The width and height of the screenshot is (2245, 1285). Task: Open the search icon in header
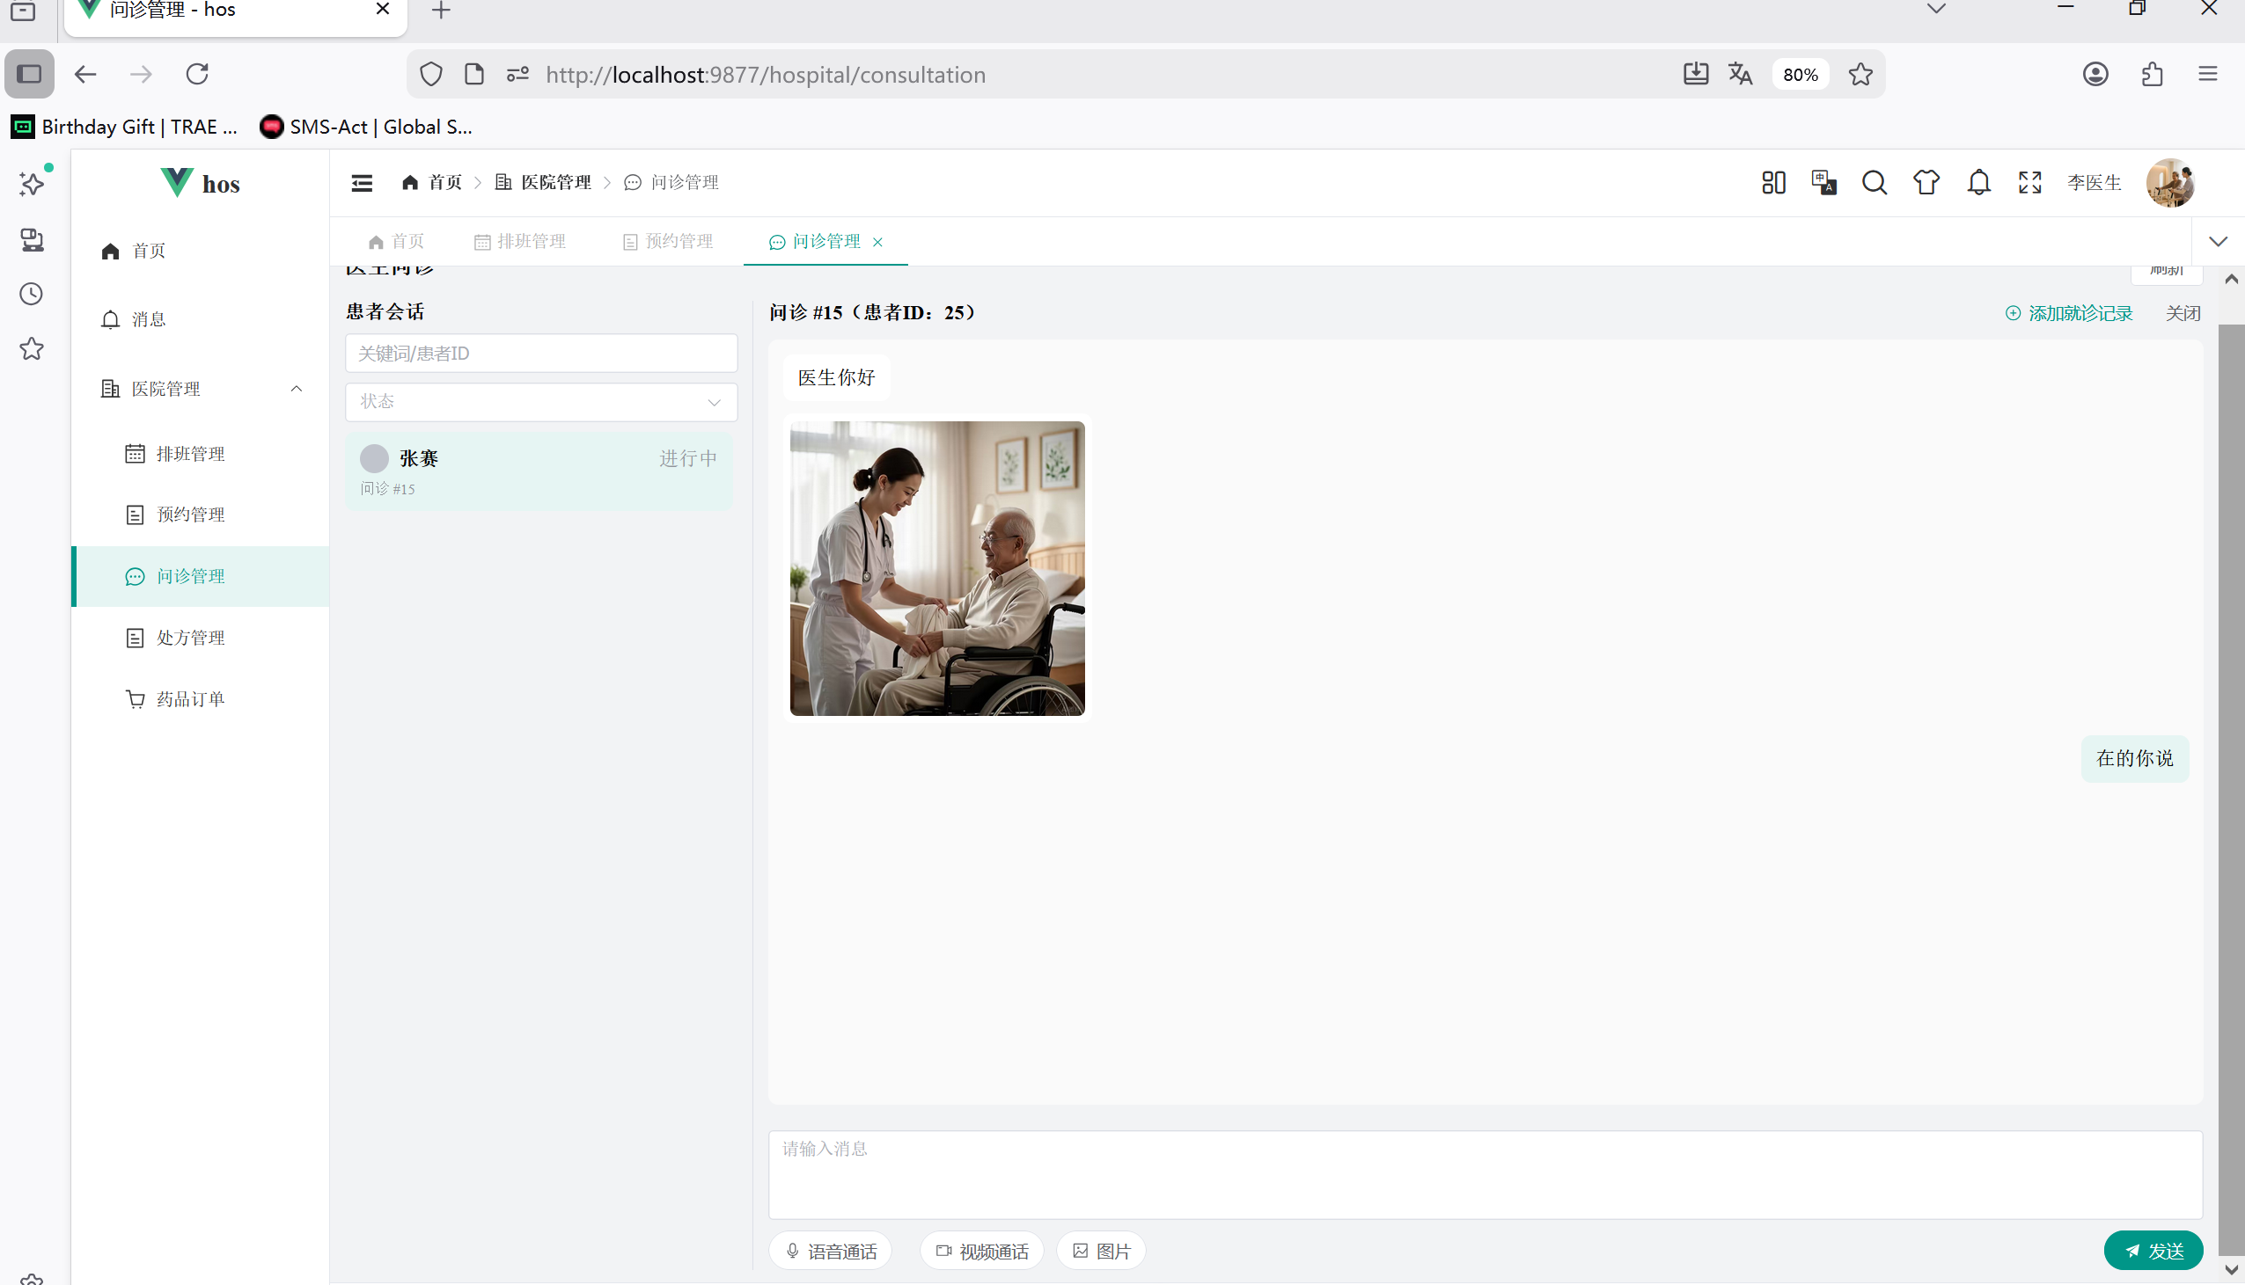point(1875,183)
